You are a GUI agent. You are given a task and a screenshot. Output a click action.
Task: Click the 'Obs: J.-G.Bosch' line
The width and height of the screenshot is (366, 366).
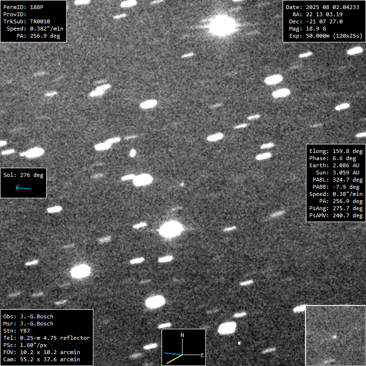tap(28, 316)
